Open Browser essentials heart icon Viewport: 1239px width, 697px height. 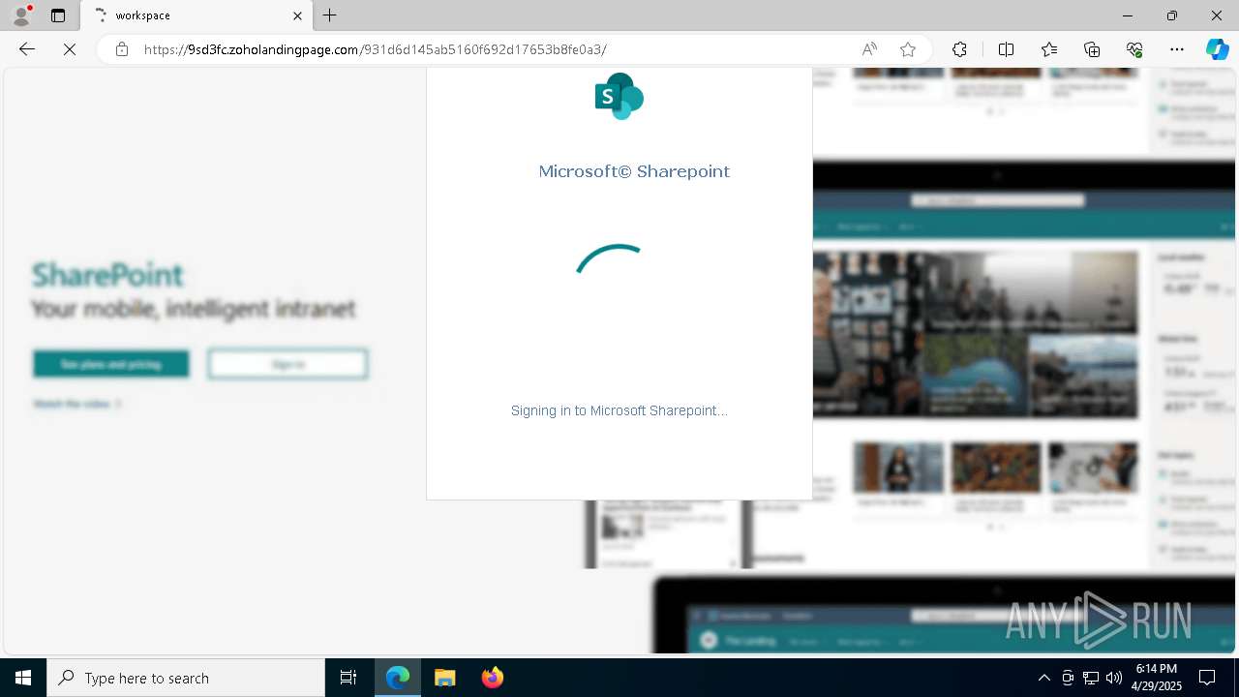1134,49
